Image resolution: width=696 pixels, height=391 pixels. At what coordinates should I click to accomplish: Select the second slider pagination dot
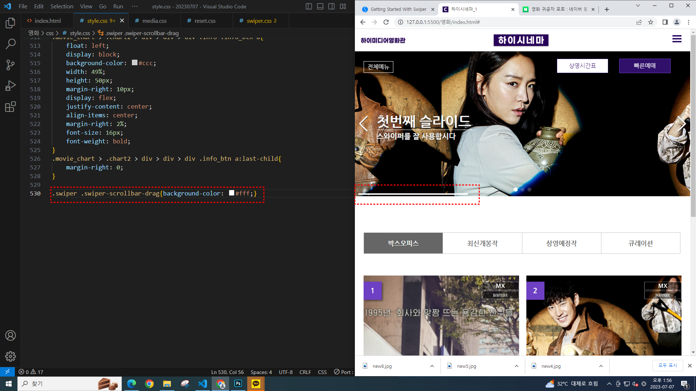coord(522,189)
